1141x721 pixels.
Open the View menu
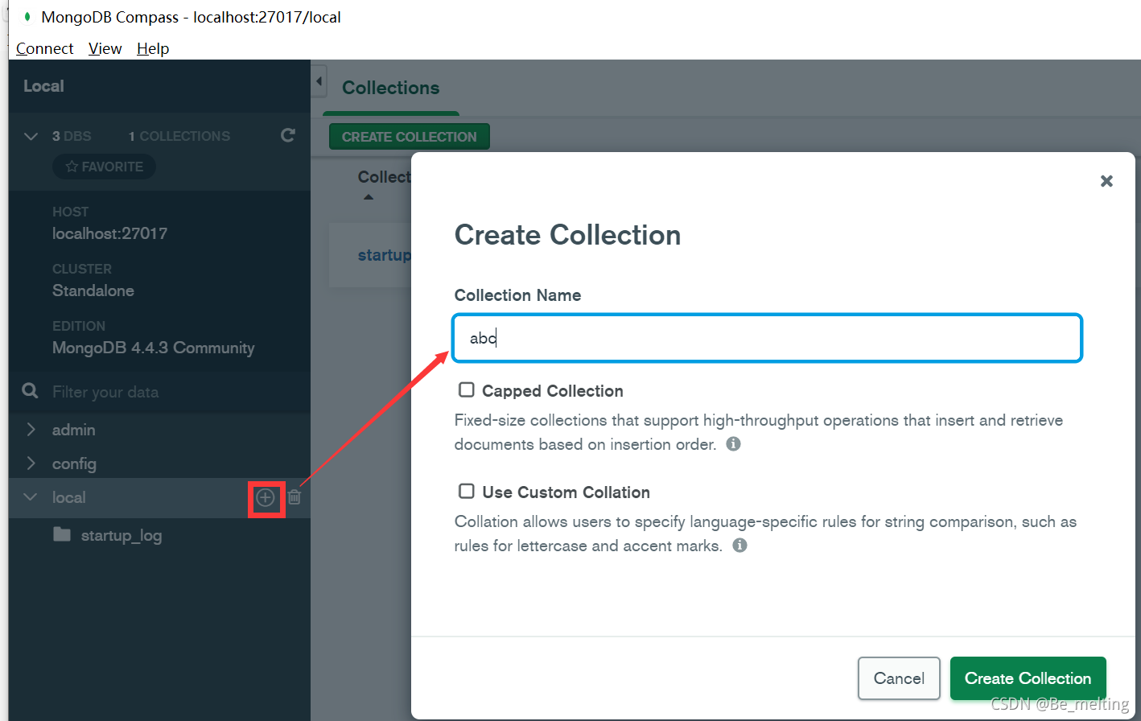pyautogui.click(x=105, y=48)
